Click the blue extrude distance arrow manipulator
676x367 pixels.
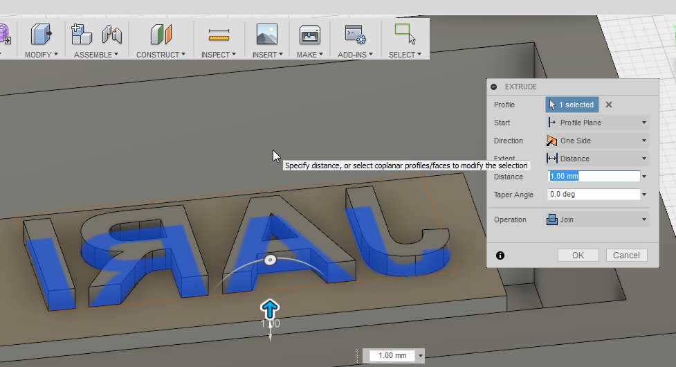coord(270,309)
